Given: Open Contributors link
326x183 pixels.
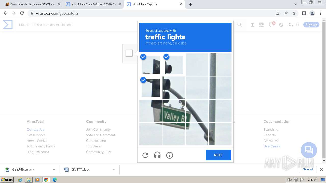Looking at the screenshot, I should tap(96, 141).
